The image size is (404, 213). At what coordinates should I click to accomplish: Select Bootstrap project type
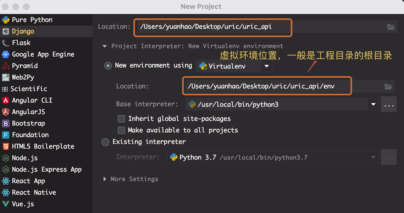coord(46,124)
